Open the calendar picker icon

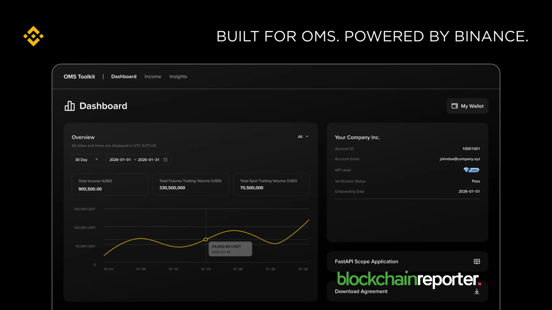[x=165, y=160]
